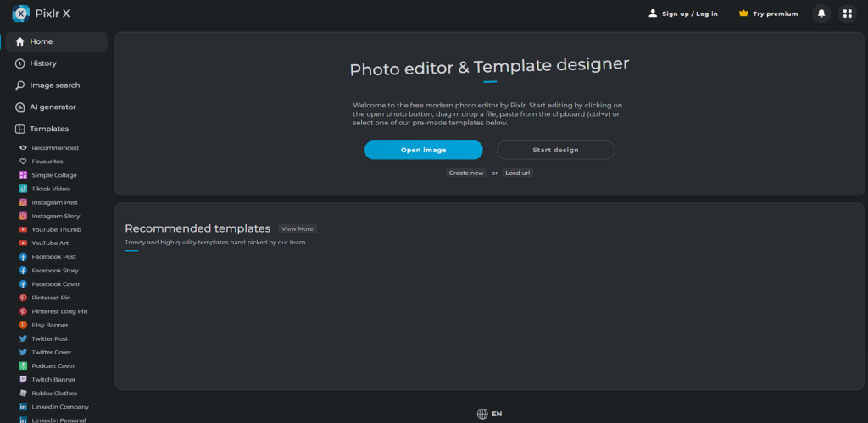This screenshot has width=868, height=423.
Task: Go to History in the sidebar
Action: (x=42, y=63)
